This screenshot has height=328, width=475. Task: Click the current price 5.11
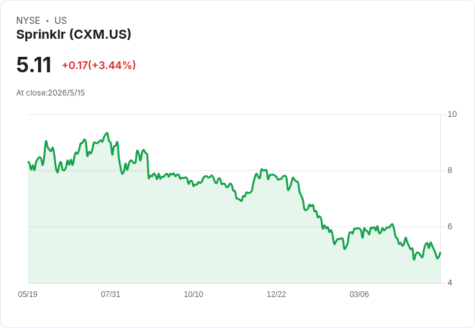point(34,65)
